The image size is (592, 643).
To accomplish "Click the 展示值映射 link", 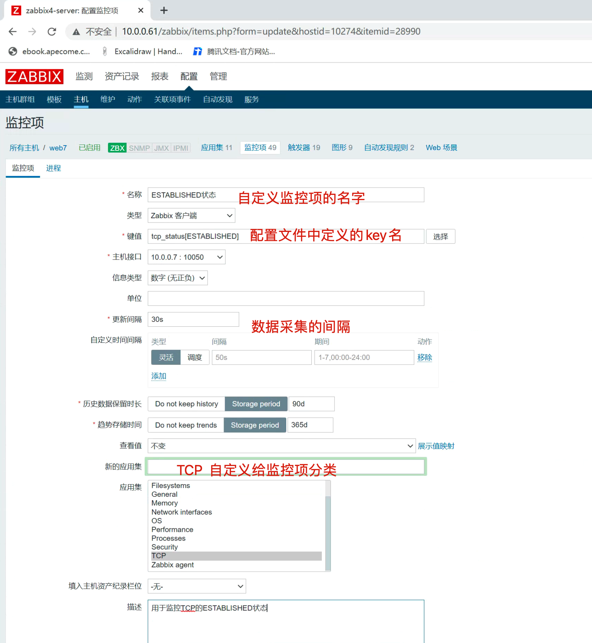I will pyautogui.click(x=436, y=446).
